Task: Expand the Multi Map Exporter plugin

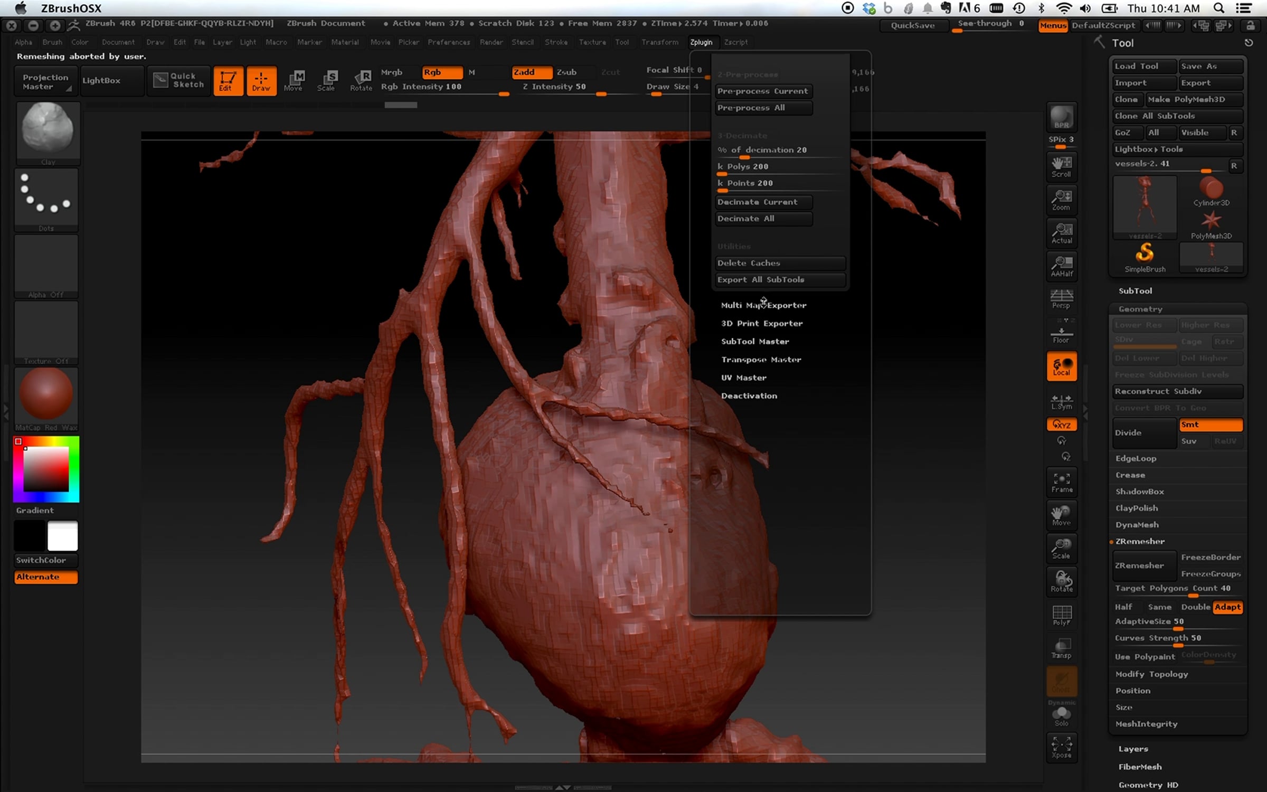Action: click(x=763, y=305)
